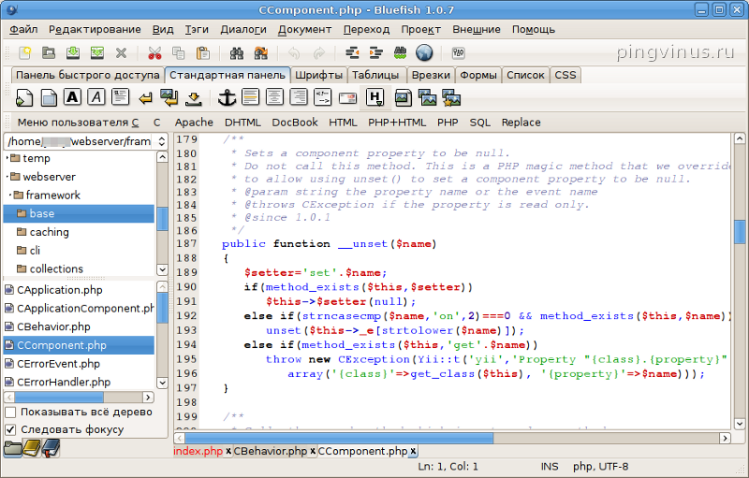This screenshot has height=478, width=749.
Task: Open the file browser panel folder icon
Action: (13, 448)
